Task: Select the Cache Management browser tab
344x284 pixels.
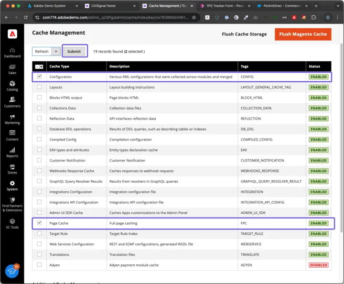Action: [167, 6]
